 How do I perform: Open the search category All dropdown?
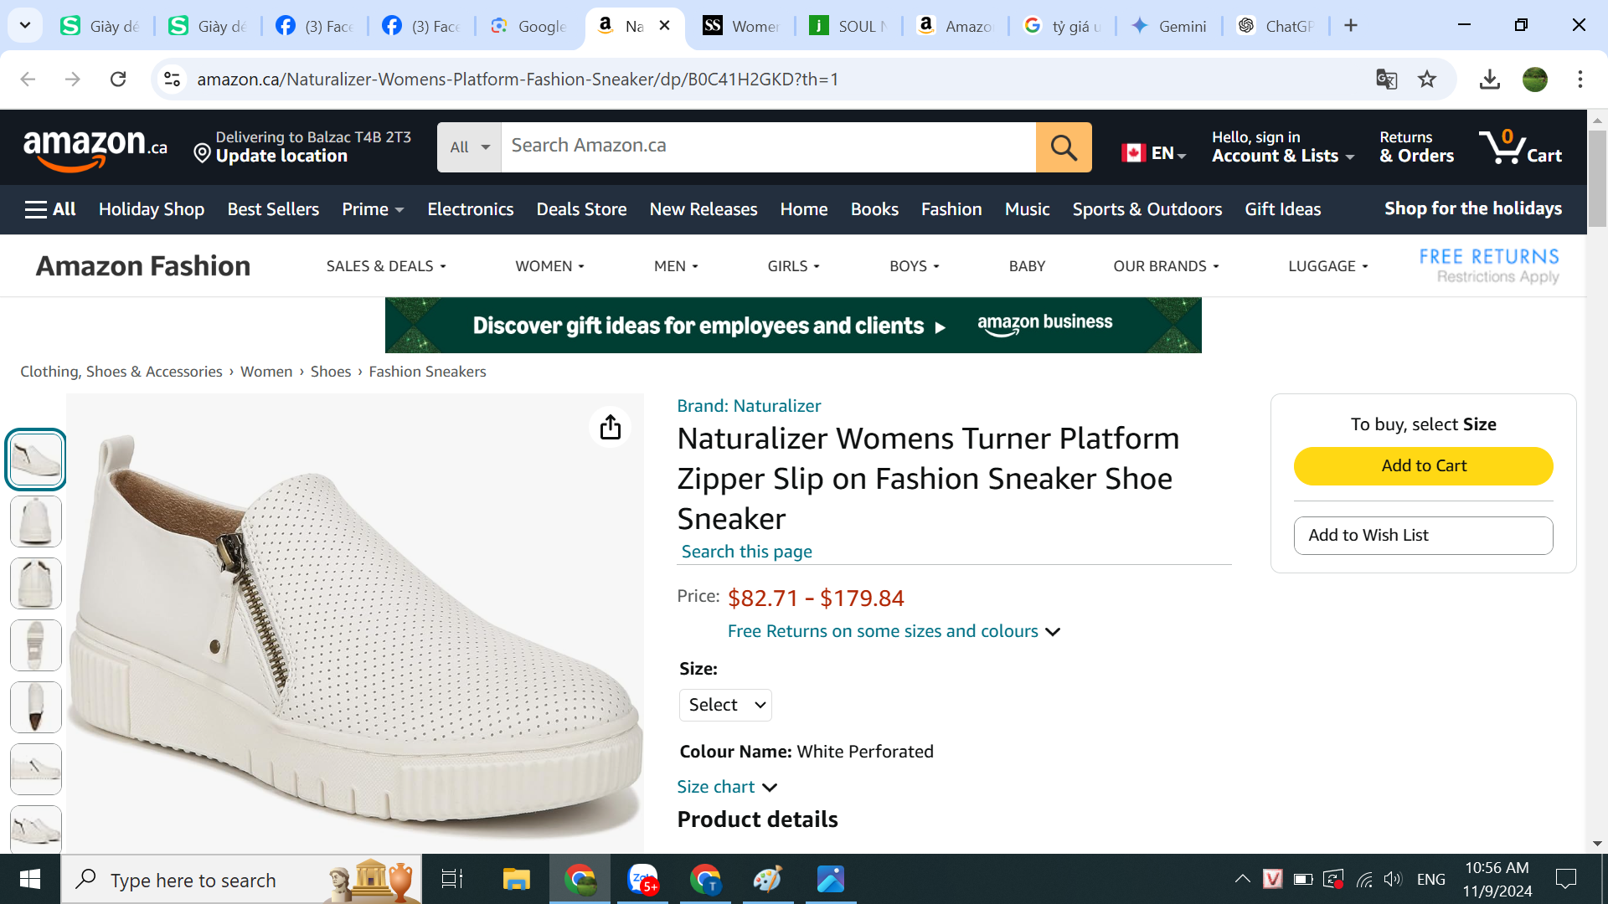[x=469, y=147]
